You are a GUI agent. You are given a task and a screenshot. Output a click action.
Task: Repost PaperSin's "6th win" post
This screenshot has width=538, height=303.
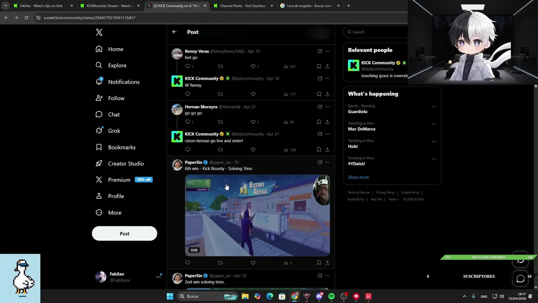(220, 263)
